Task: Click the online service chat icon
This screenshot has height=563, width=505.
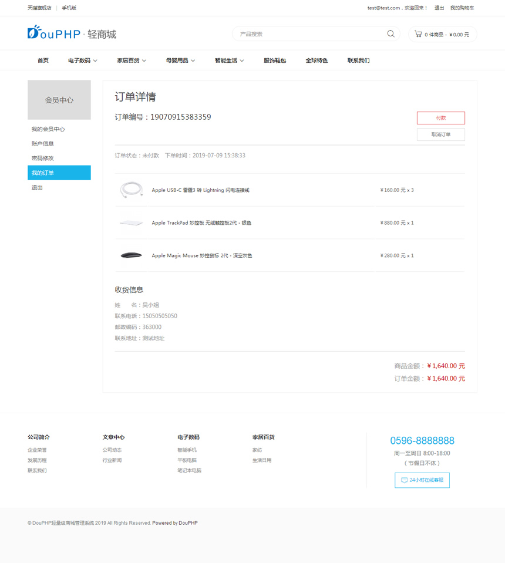Action: point(404,480)
